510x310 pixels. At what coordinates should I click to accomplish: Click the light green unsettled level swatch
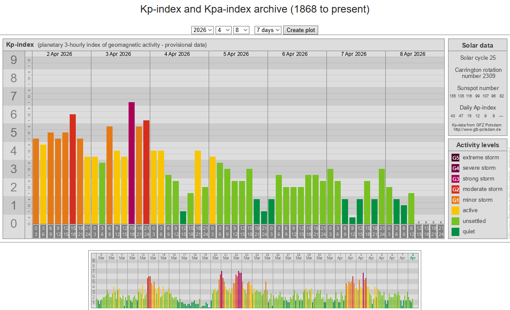point(455,221)
